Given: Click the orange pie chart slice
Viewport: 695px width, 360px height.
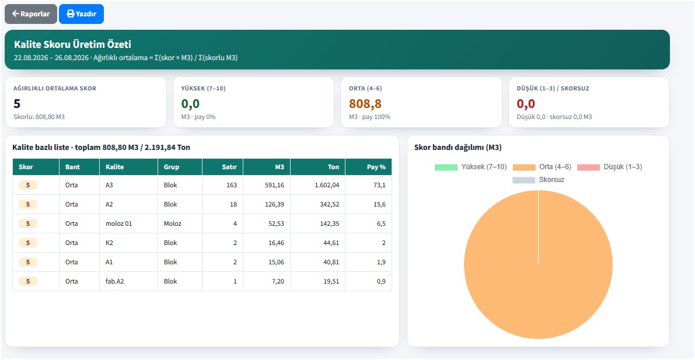Looking at the screenshot, I should [x=538, y=265].
